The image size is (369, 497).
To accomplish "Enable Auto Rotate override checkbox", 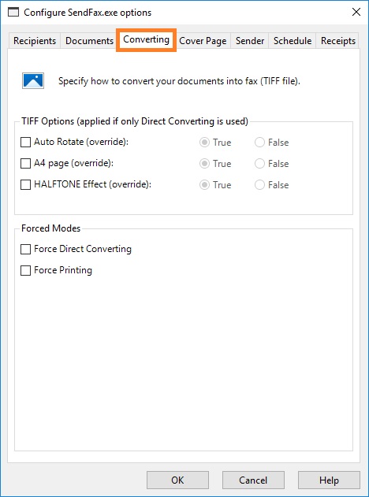I will 25,142.
